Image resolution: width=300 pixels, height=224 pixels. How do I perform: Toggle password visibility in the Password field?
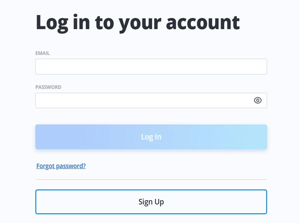(x=258, y=100)
